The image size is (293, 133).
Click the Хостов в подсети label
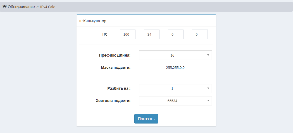(x=113, y=101)
